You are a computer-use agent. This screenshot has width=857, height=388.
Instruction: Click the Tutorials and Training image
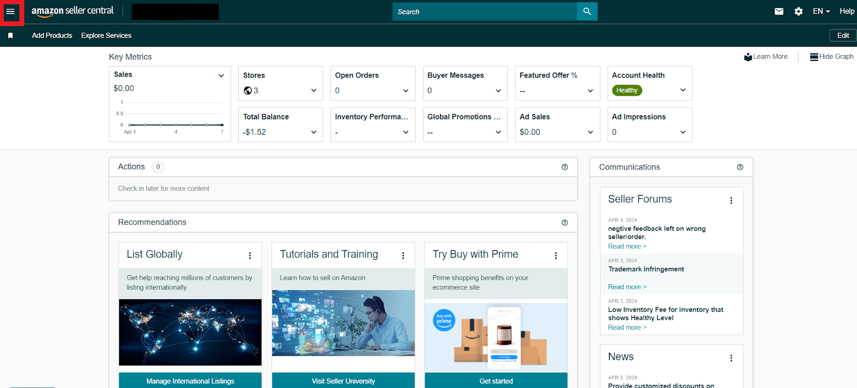(343, 323)
